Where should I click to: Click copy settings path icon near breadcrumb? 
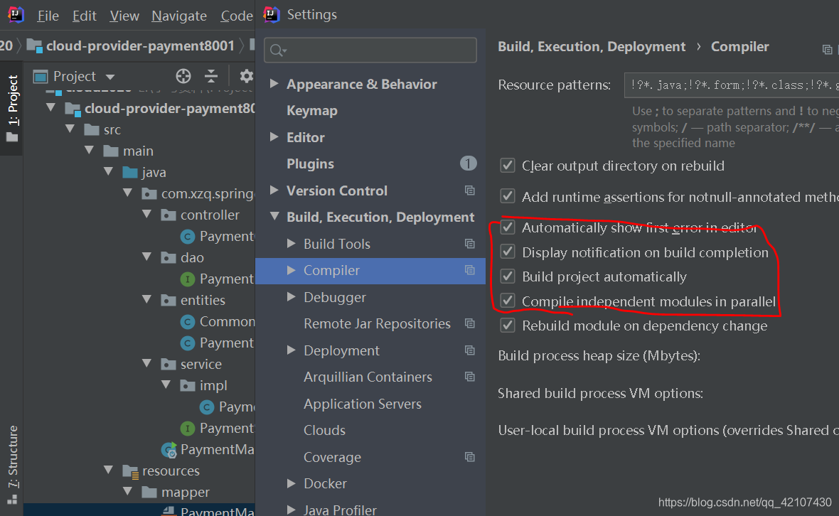tap(827, 49)
